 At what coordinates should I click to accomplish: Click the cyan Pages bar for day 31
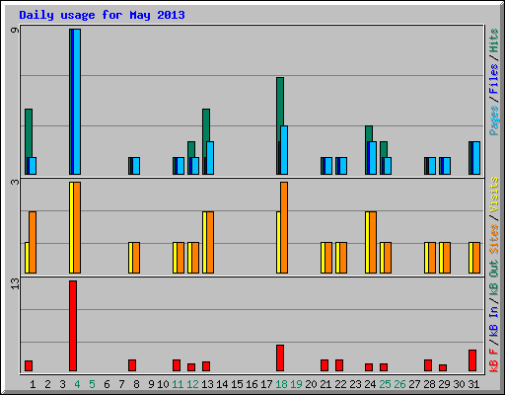(476, 158)
